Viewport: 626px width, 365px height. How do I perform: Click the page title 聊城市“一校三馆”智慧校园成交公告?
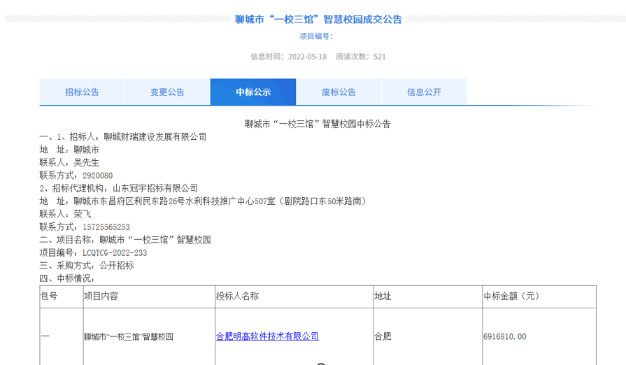pos(318,20)
